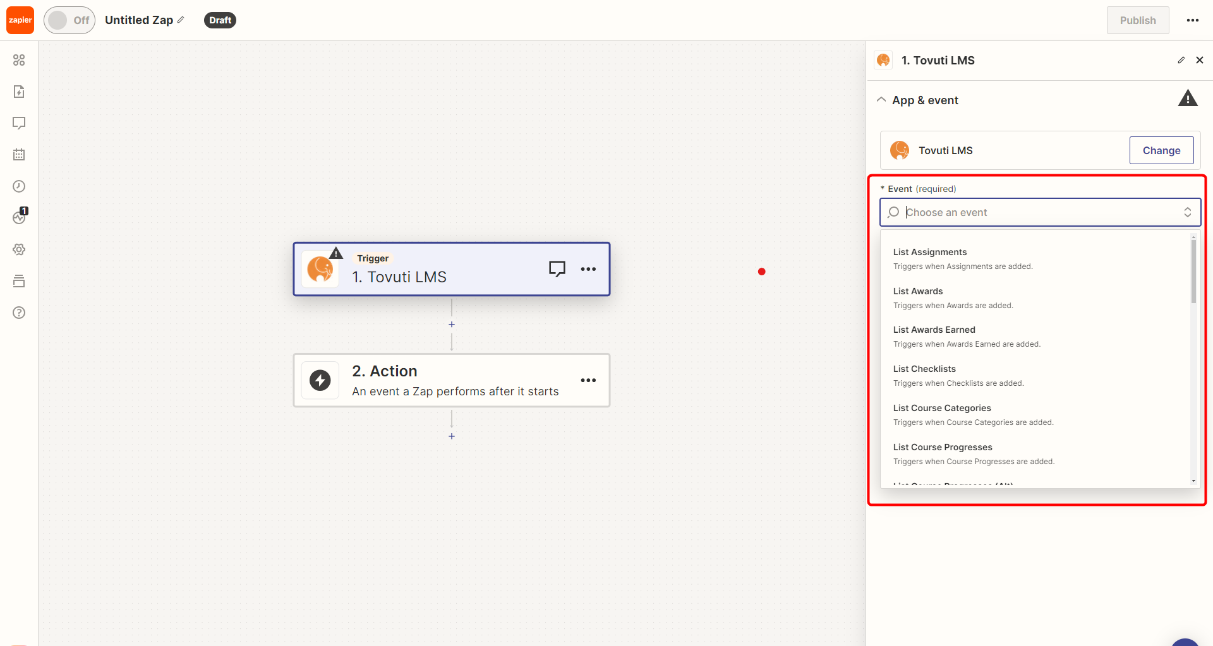
Task: Select the List Awards Earned event
Action: pyautogui.click(x=1036, y=337)
